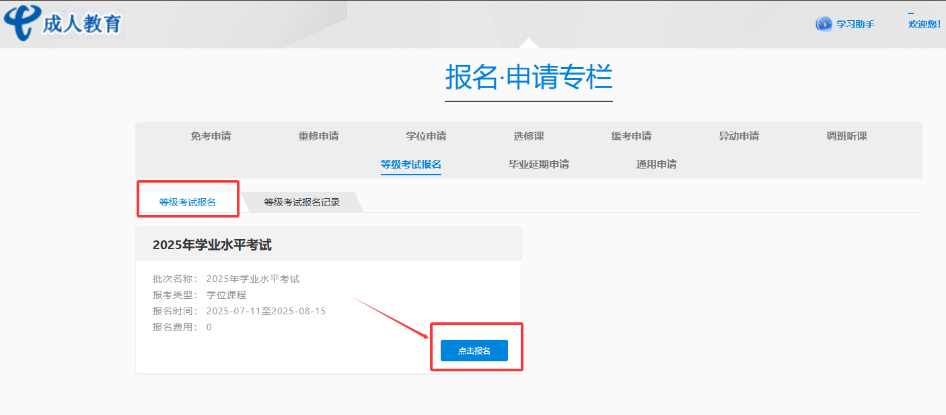This screenshot has height=415, width=946.
Task: Go to 重修申请 section
Action: [318, 136]
